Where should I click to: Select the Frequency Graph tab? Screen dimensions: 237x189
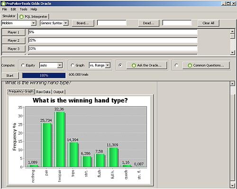(21, 91)
